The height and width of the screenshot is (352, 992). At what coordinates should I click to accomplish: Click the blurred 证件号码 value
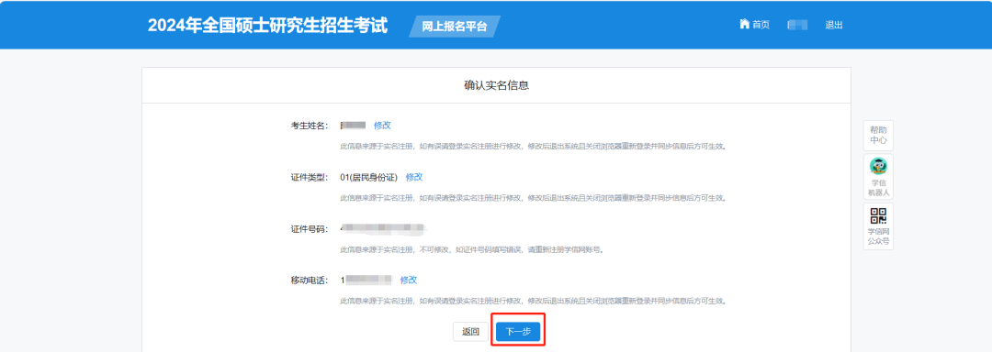pyautogui.click(x=383, y=227)
